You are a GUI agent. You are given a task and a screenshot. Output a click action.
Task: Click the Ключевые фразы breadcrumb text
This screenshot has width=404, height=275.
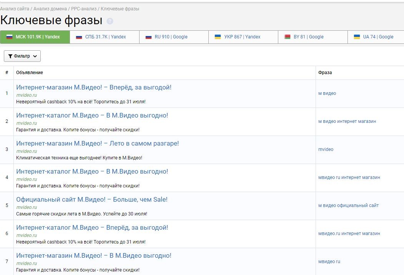pos(120,9)
